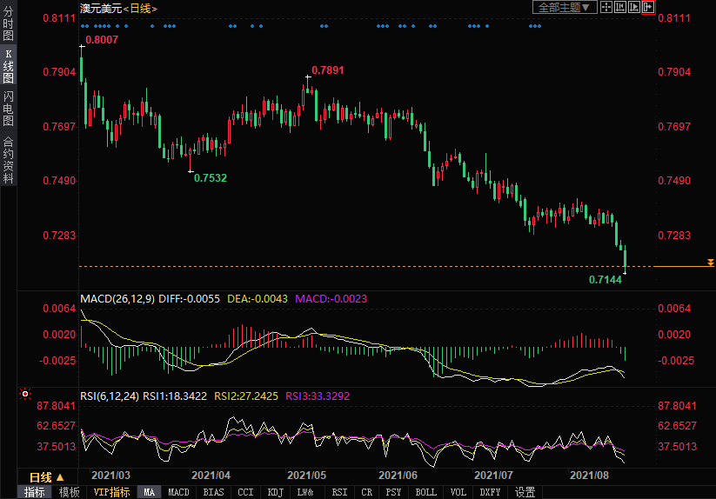716x499 pixels.
Task: Switch to the 模板 tab
Action: tap(70, 492)
